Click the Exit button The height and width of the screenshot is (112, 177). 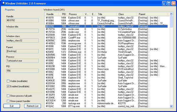pyautogui.click(x=12, y=106)
